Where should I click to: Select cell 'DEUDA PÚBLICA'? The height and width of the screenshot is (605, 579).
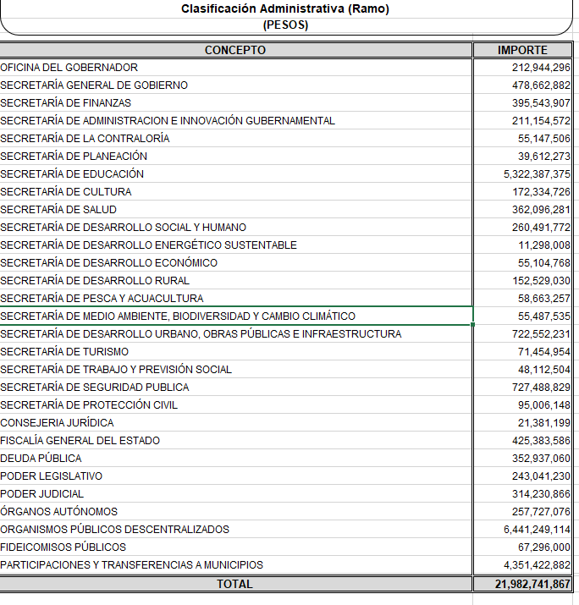pyautogui.click(x=236, y=458)
